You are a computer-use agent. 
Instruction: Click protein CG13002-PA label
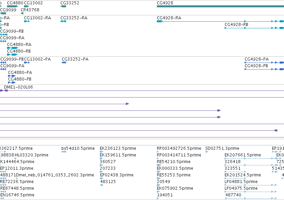[37, 59]
